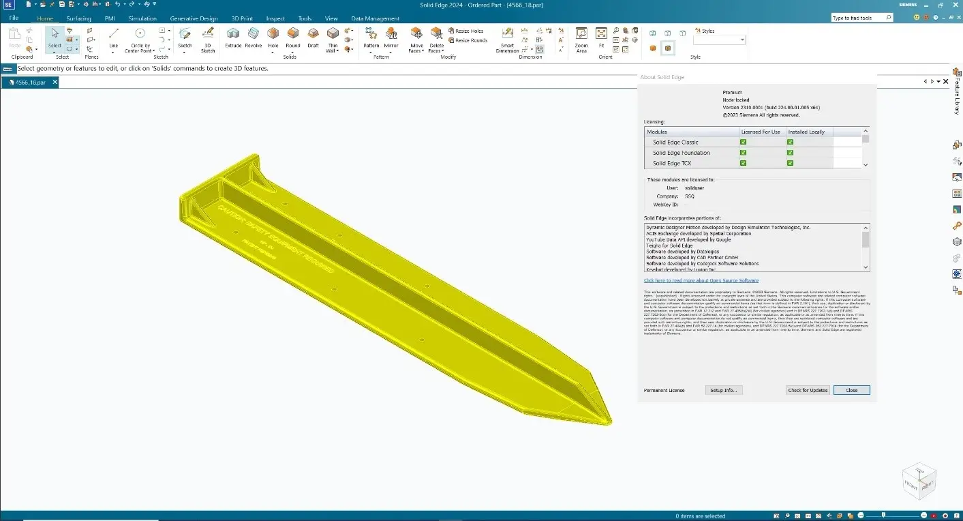Toggle Solid Edge Classic Licensed For Use checkbox

tap(743, 142)
